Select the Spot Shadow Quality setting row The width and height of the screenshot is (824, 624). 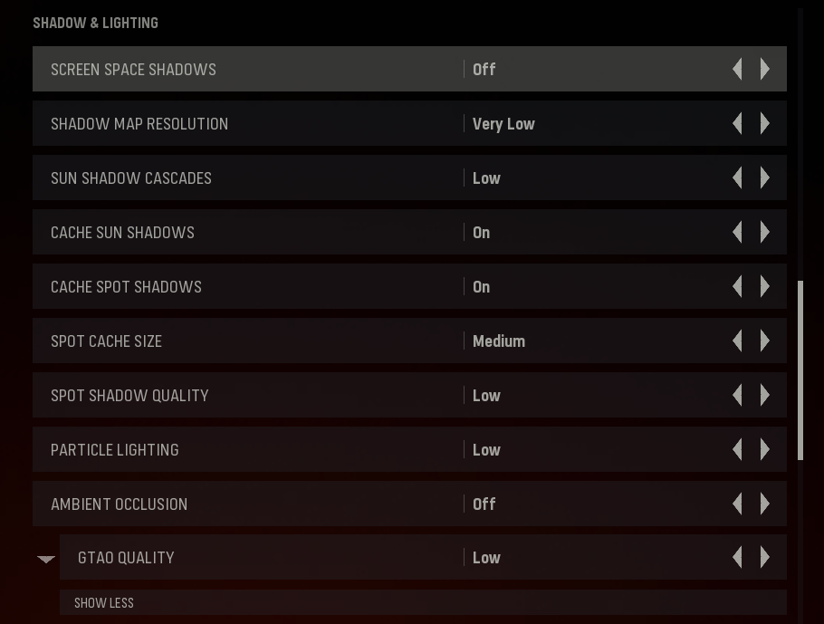point(409,395)
